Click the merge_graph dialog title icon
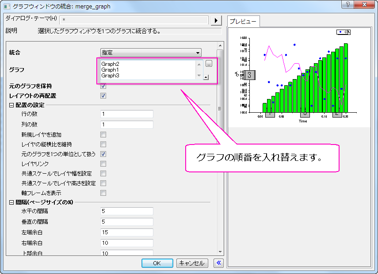Screen dimensions: 378x274 tap(7, 6)
